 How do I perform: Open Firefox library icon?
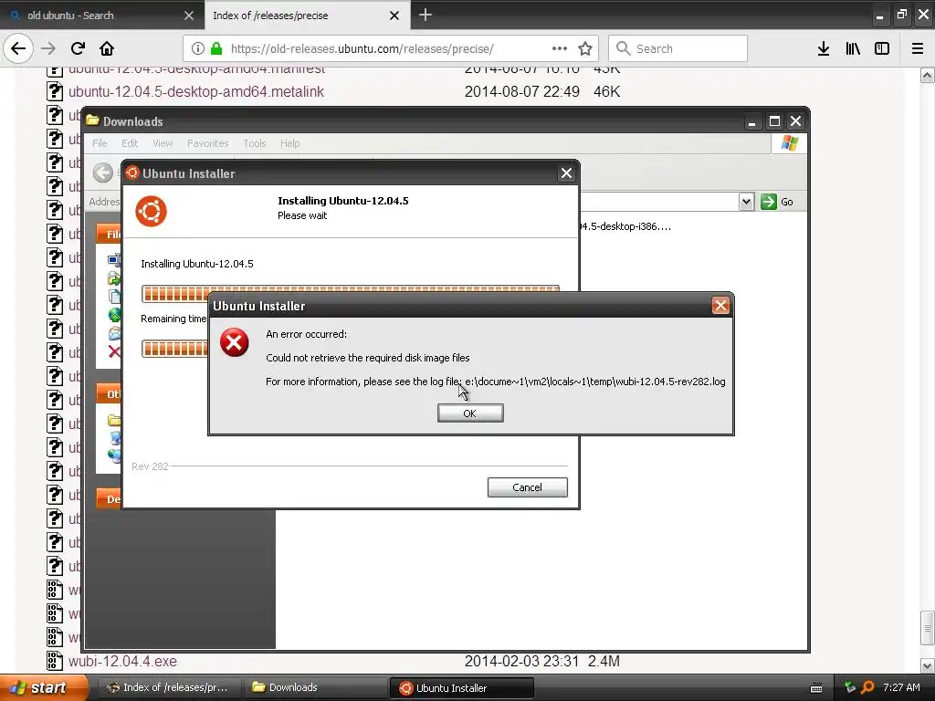(x=853, y=48)
